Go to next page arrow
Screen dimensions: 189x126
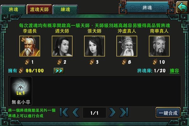pyautogui.click(x=112, y=112)
